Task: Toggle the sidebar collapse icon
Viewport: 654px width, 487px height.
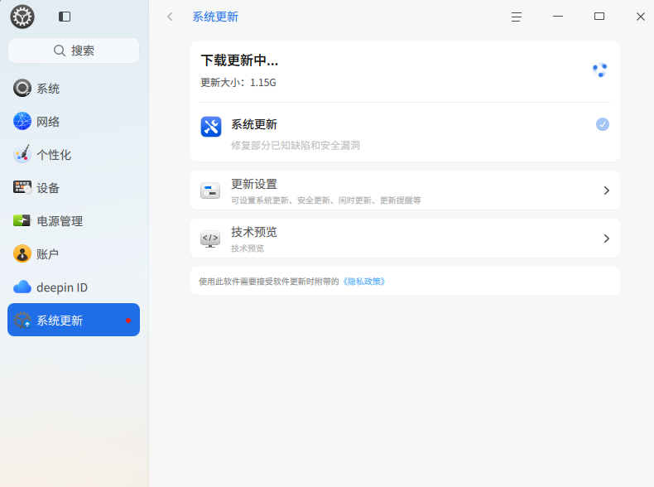Action: point(65,17)
